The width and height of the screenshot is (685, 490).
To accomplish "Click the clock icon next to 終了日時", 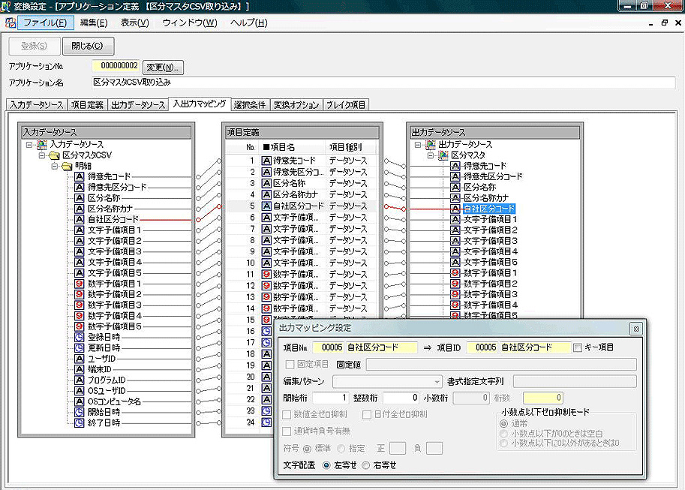I will coord(77,422).
